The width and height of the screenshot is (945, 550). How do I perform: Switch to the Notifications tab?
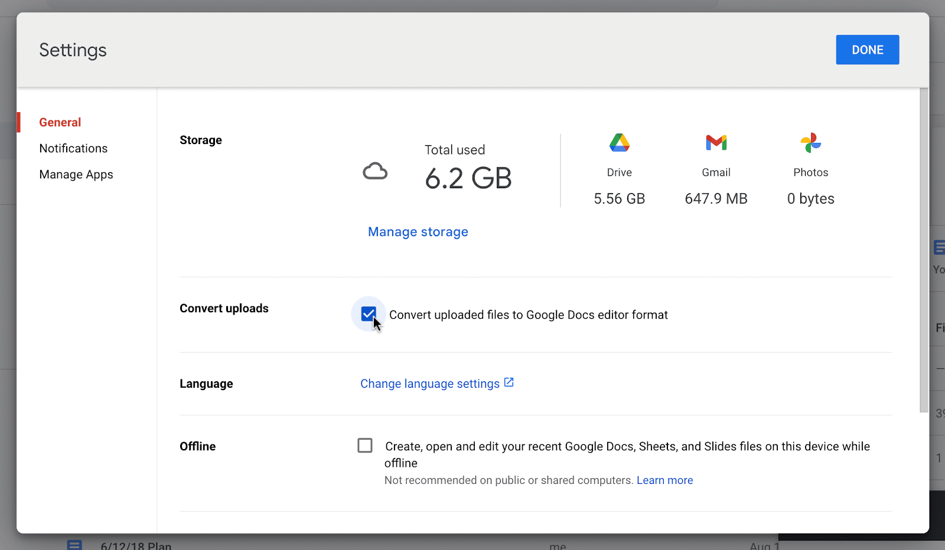click(73, 148)
